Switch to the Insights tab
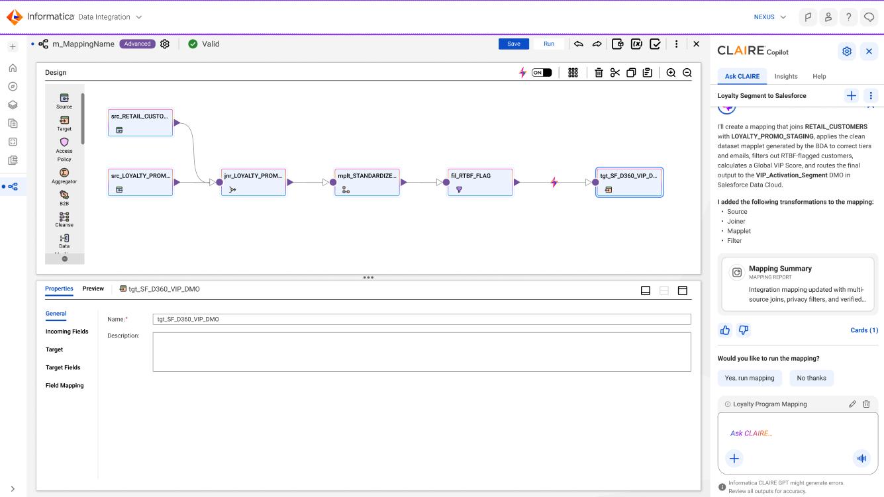The image size is (884, 497). point(786,76)
